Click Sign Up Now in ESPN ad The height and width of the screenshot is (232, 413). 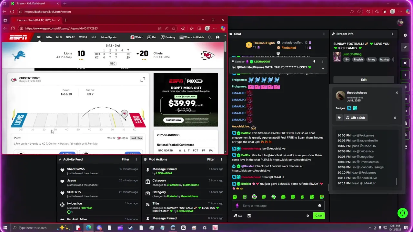pos(174,120)
